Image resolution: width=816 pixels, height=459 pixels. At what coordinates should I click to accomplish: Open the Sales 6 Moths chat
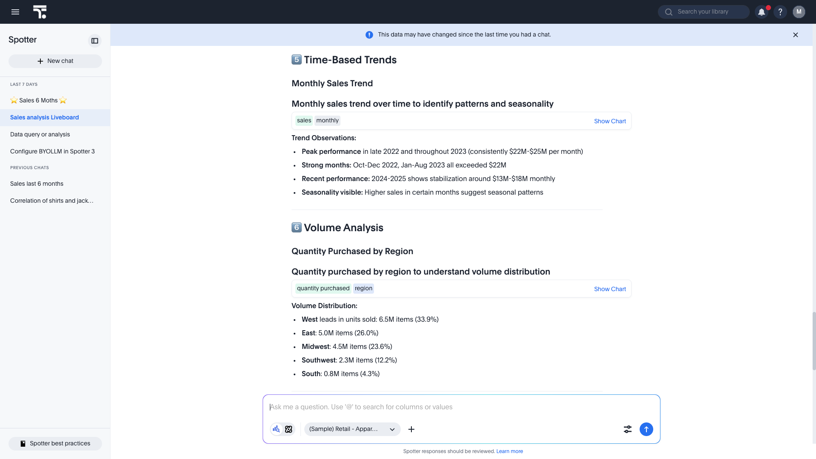pyautogui.click(x=39, y=100)
